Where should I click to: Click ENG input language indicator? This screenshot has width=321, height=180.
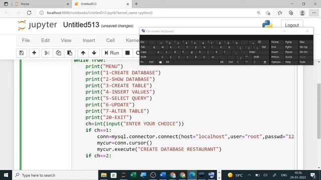[284, 175]
